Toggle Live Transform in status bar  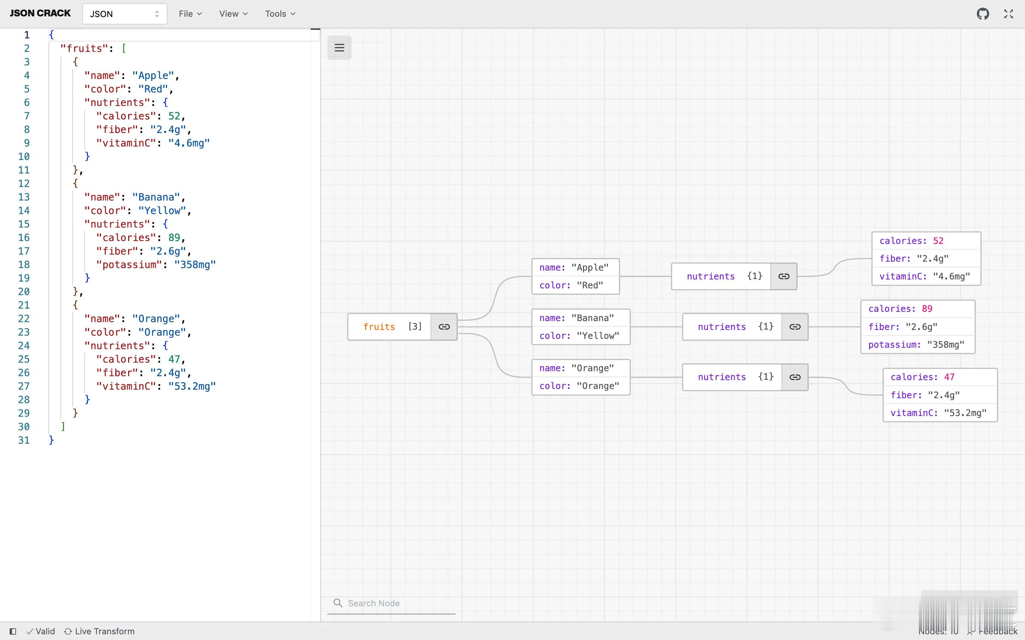point(99,631)
